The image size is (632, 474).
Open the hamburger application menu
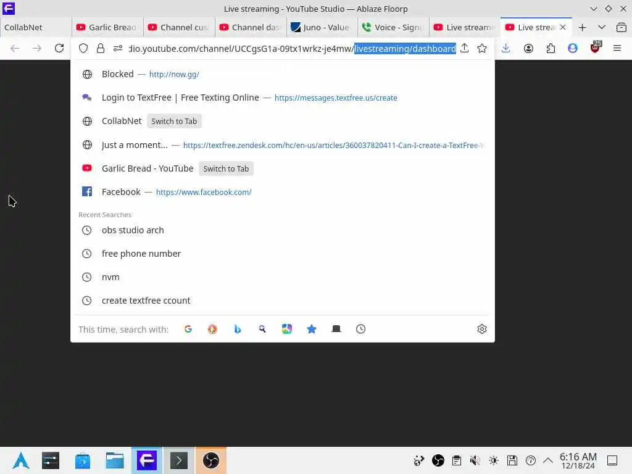pyautogui.click(x=617, y=48)
